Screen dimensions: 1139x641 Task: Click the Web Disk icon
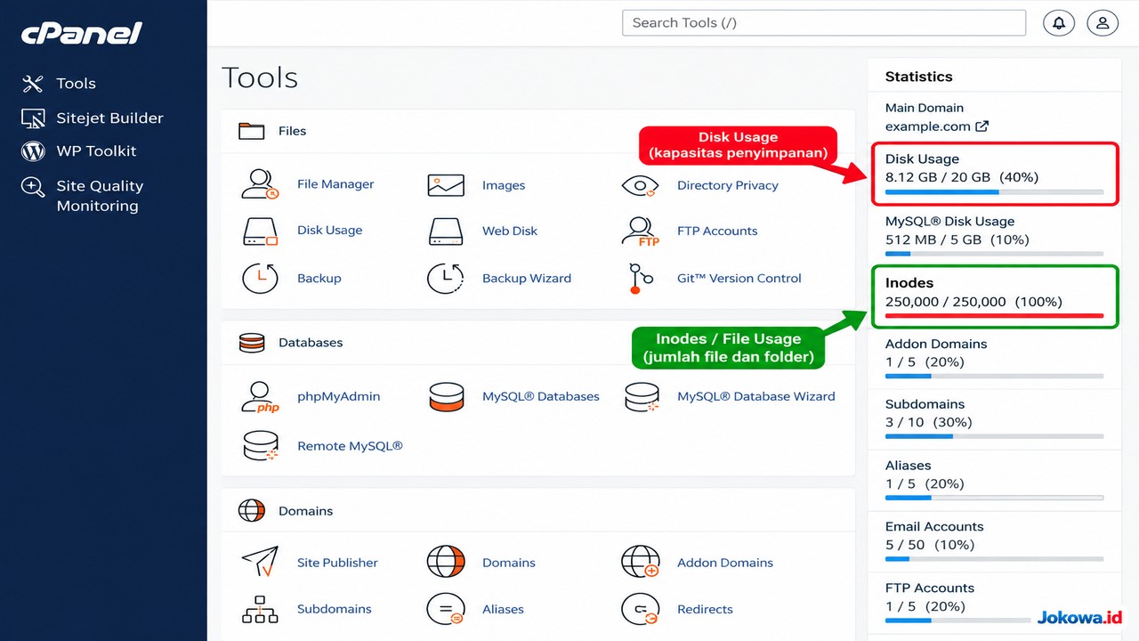pyautogui.click(x=446, y=231)
